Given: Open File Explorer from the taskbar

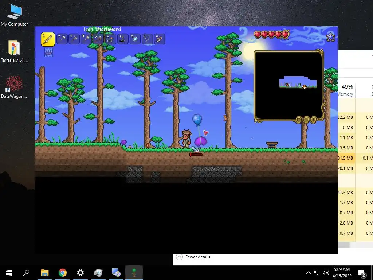Looking at the screenshot, I should [44, 273].
